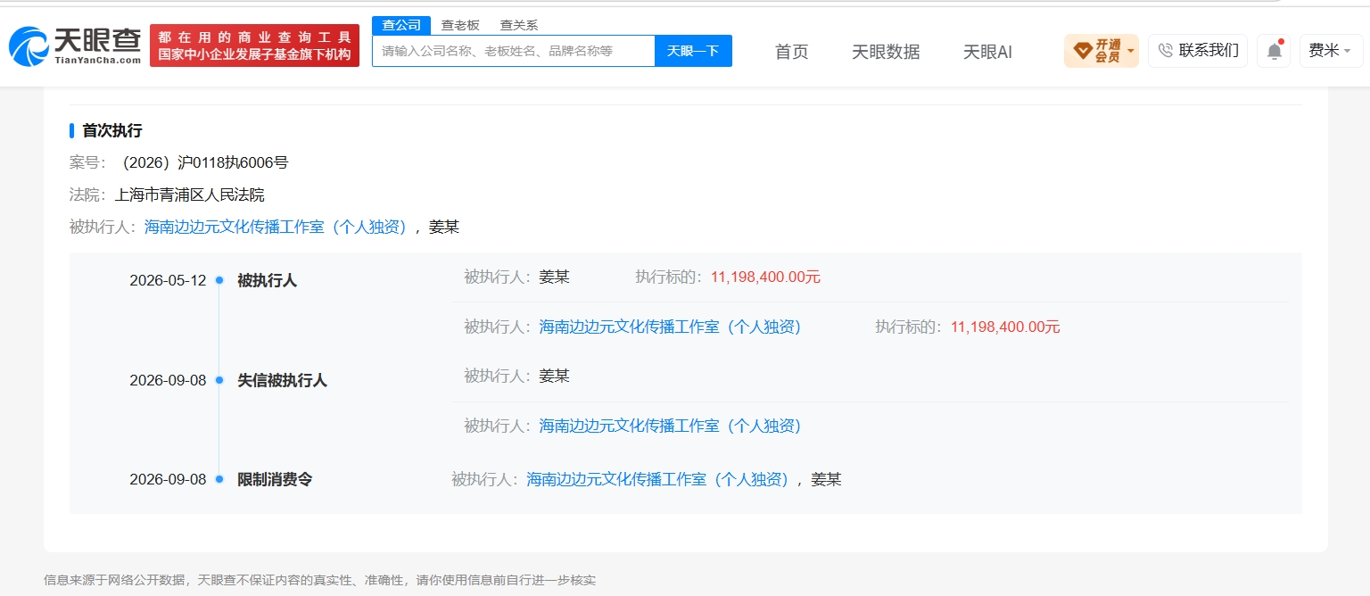Click the red banner 都在用的商业查询工具
The height and width of the screenshot is (596, 1370).
tap(254, 46)
